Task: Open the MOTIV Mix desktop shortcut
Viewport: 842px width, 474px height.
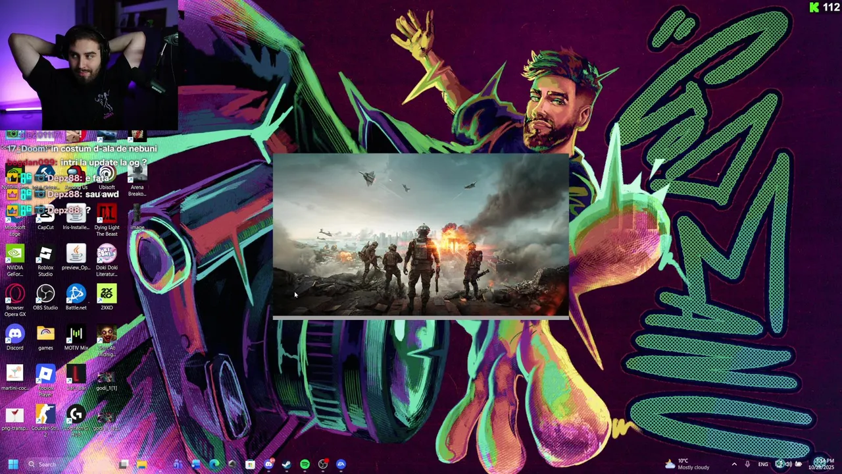Action: [x=76, y=338]
